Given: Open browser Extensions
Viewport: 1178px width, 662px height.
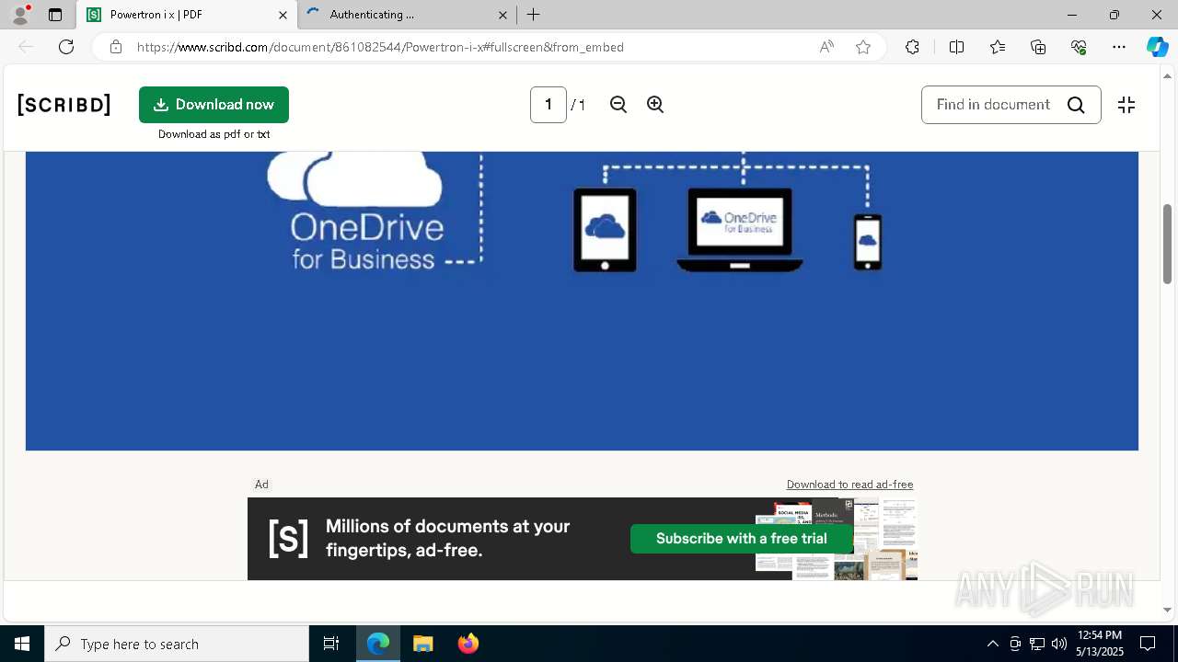Looking at the screenshot, I should pos(912,47).
